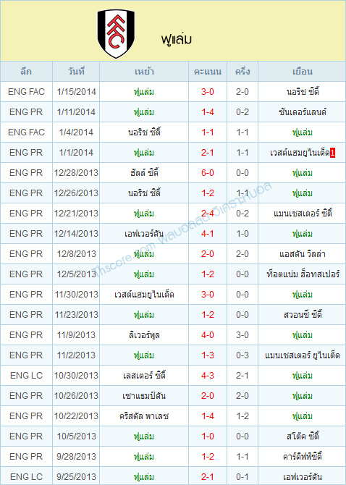Click home team ฟูแล่ม on 10/5/2013
346x485 pixels.
click(x=144, y=436)
